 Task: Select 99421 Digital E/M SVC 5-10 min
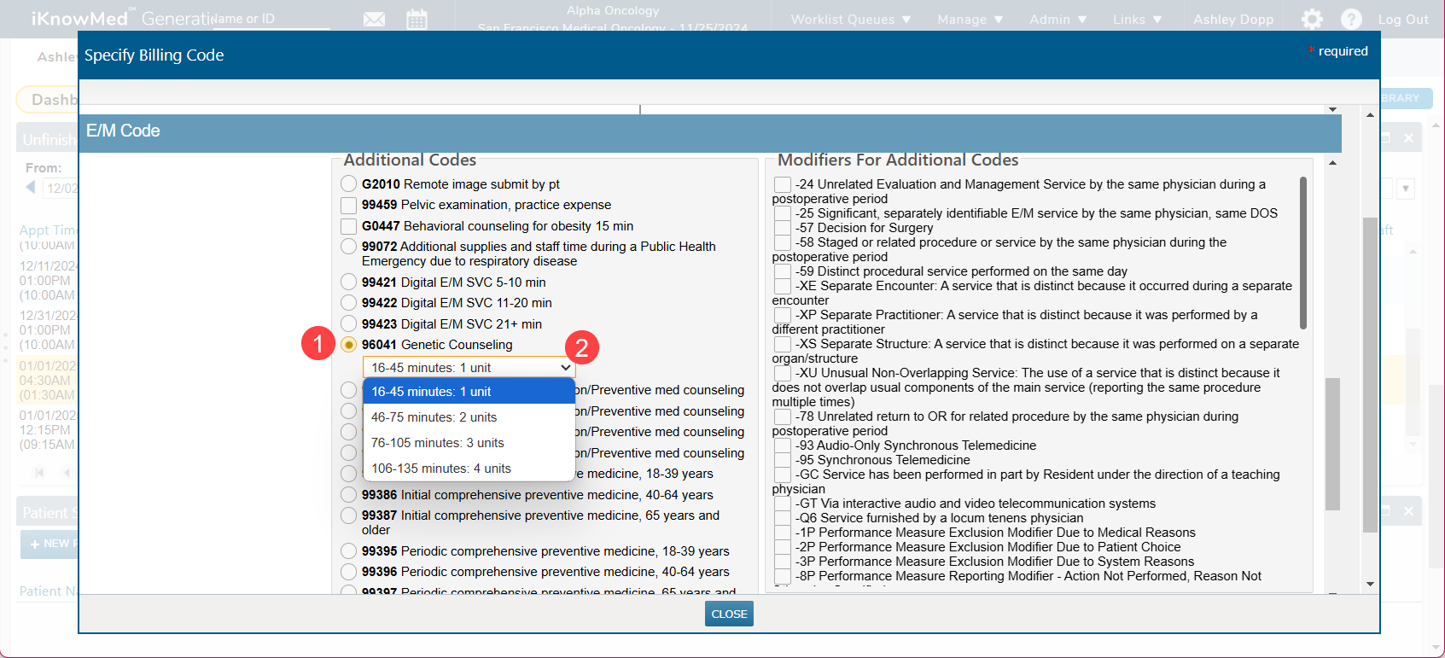[348, 282]
